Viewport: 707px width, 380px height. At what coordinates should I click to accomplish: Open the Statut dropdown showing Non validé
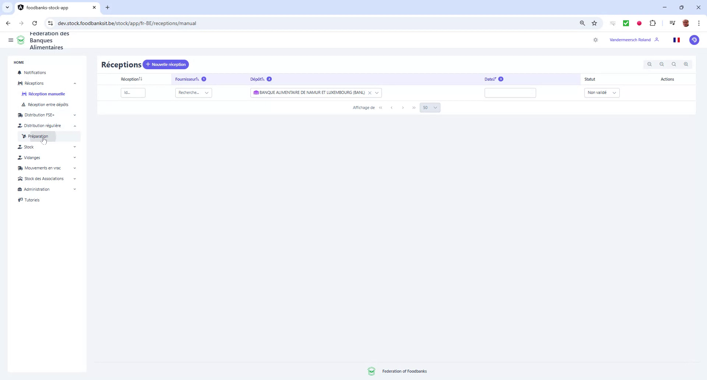click(x=602, y=93)
